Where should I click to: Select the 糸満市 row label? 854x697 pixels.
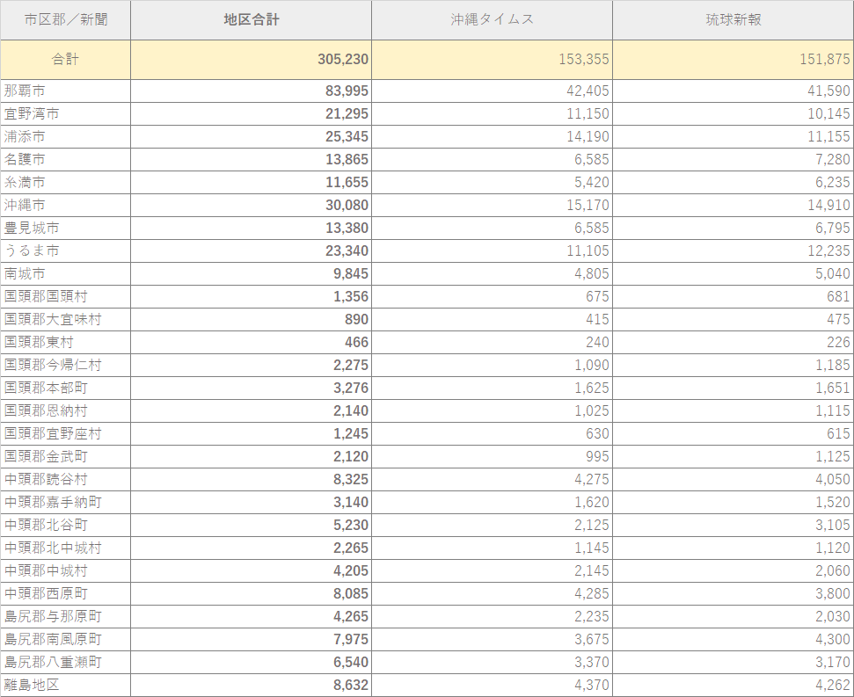click(25, 182)
